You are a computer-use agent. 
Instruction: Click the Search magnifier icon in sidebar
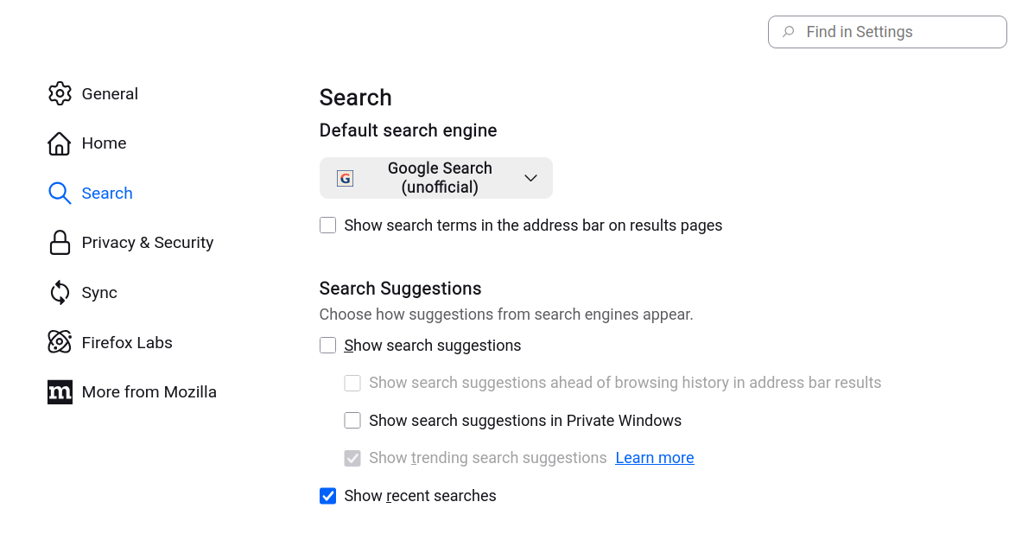click(x=60, y=194)
